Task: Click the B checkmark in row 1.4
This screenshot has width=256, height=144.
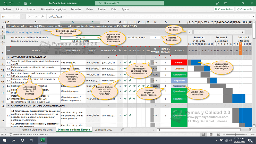Action: pyautogui.click(x=130, y=80)
